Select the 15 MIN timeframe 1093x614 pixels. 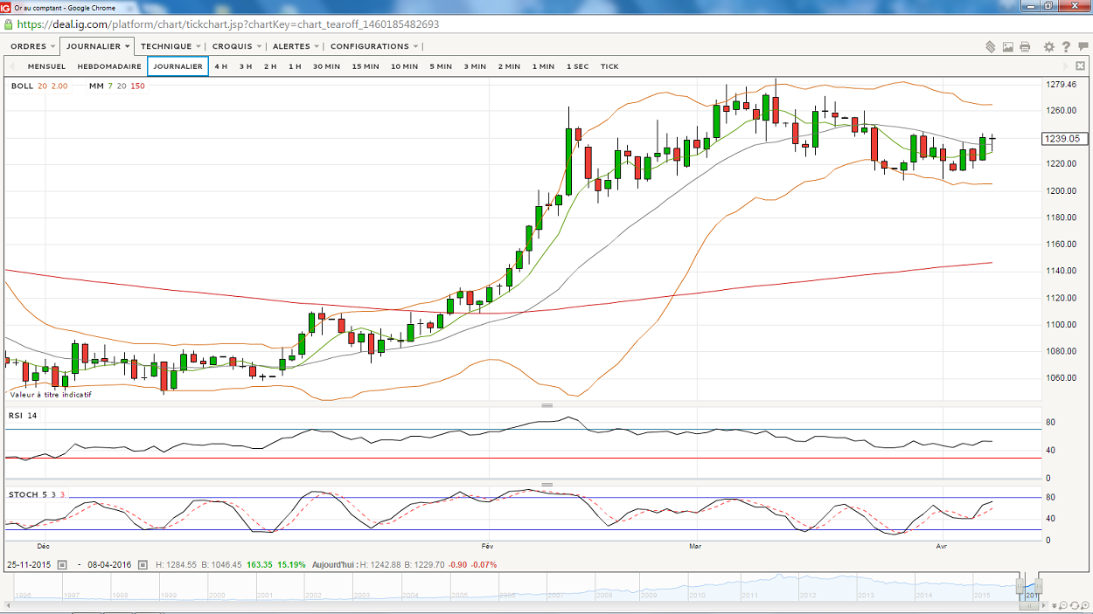pyautogui.click(x=365, y=66)
